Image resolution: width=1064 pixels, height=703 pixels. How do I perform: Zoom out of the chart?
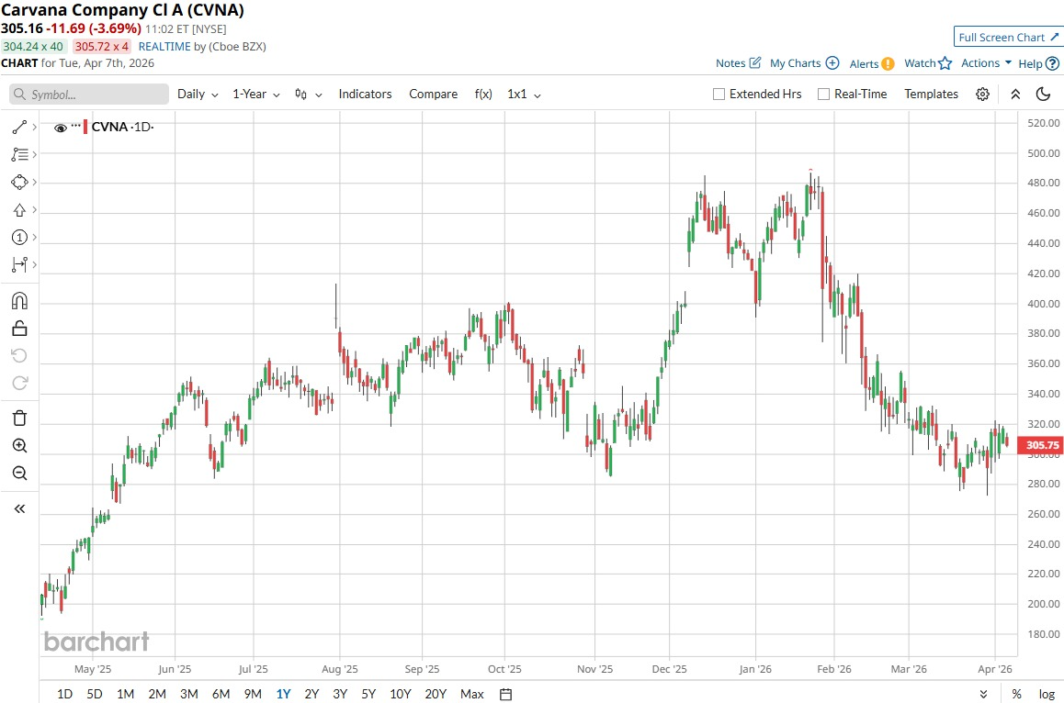tap(19, 474)
